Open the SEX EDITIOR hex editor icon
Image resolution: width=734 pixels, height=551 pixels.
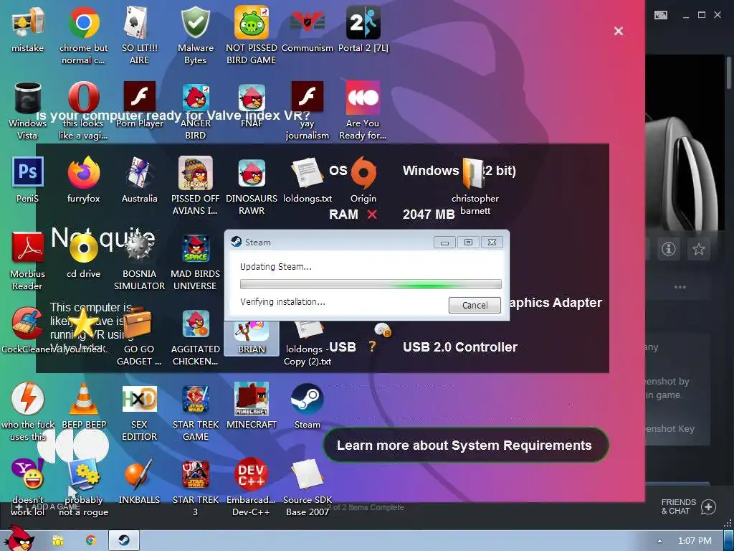click(139, 399)
